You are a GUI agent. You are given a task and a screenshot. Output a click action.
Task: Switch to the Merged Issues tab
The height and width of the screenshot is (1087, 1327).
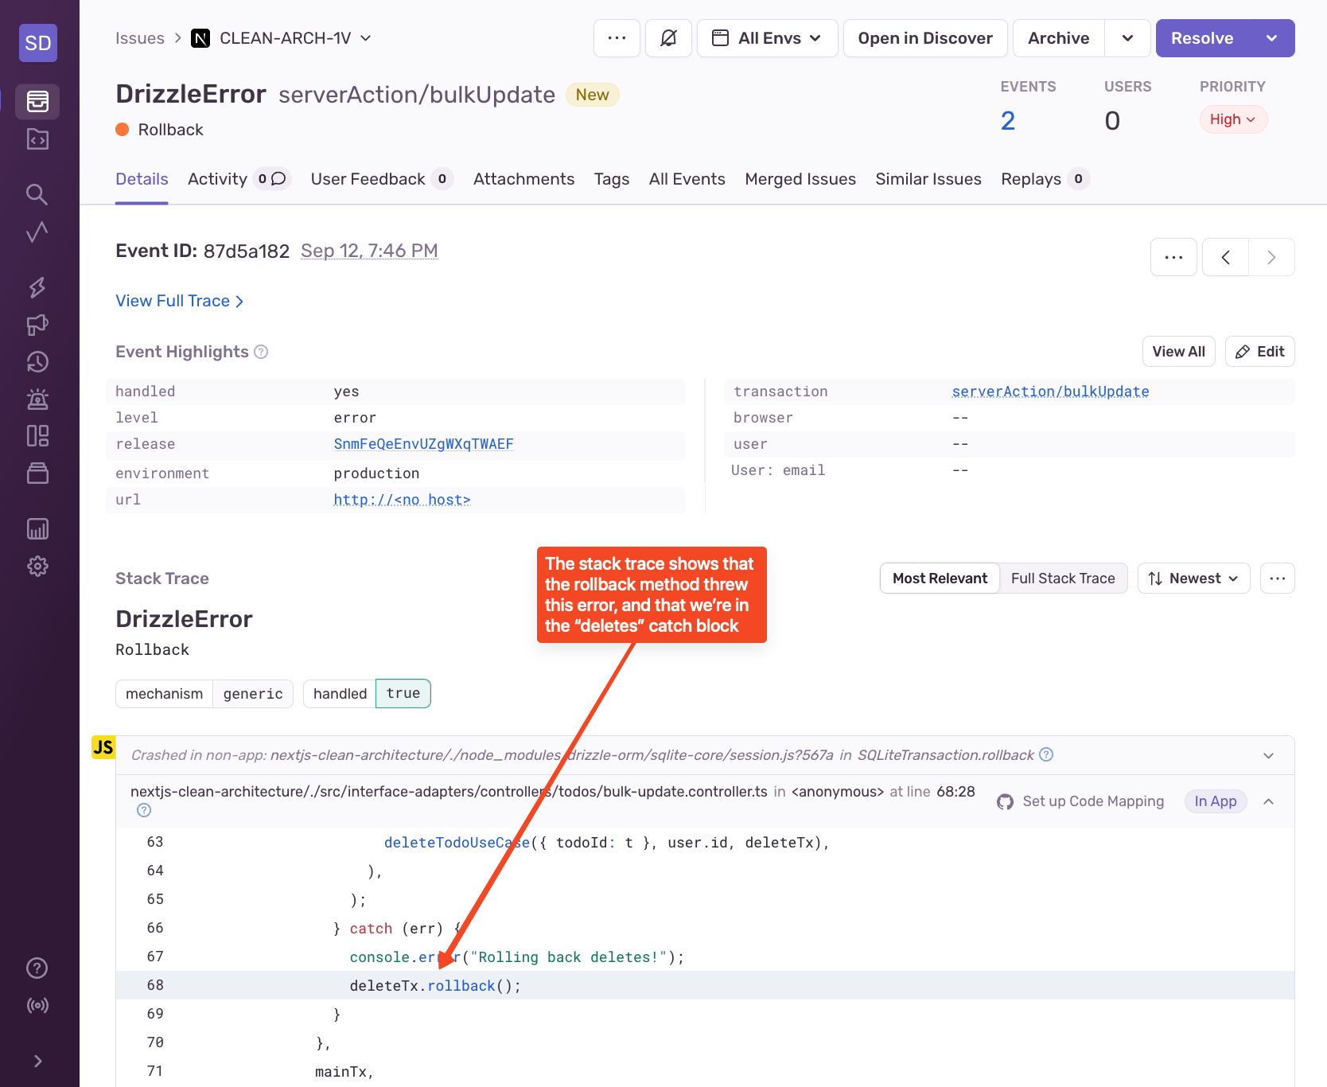point(800,179)
